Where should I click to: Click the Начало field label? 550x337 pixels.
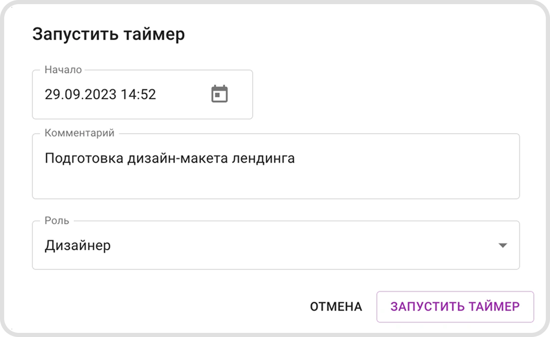tap(63, 70)
